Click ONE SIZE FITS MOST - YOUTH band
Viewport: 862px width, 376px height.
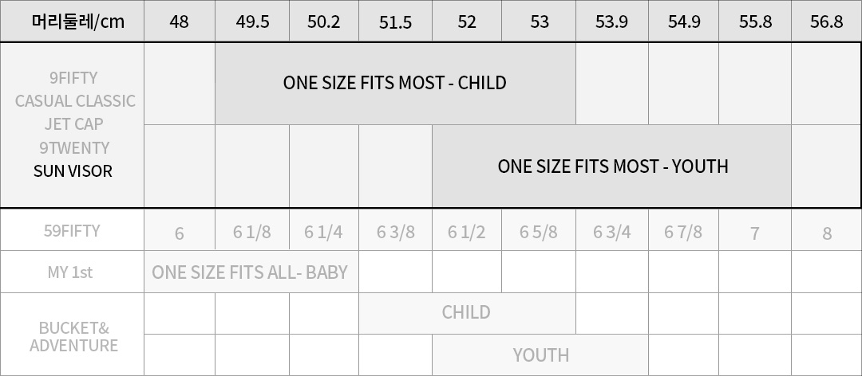pyautogui.click(x=612, y=166)
